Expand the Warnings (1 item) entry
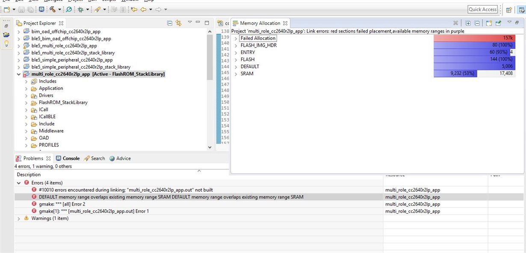 [18, 218]
